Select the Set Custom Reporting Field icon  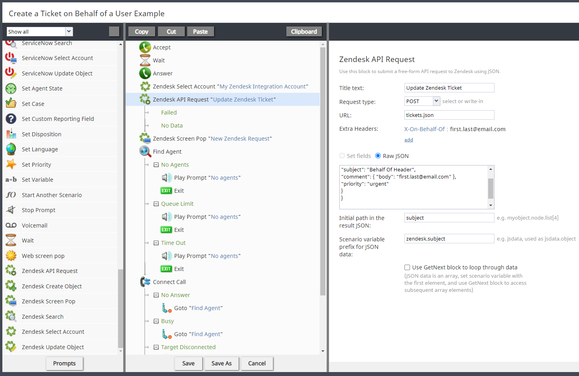11,119
